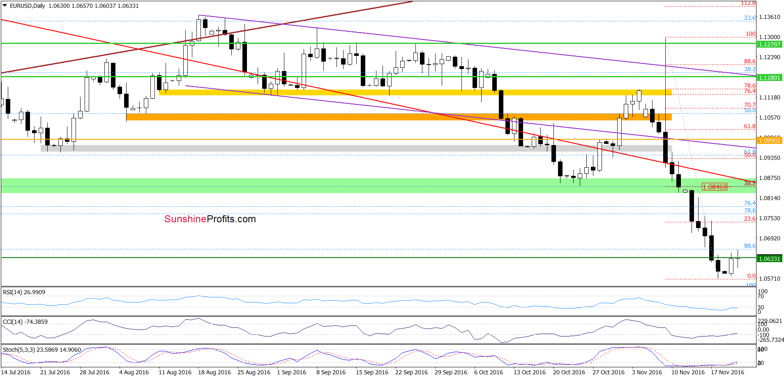Click the RSI(14) 26.9909 indicator label
This screenshot has height=378, width=784.
pyautogui.click(x=24, y=292)
